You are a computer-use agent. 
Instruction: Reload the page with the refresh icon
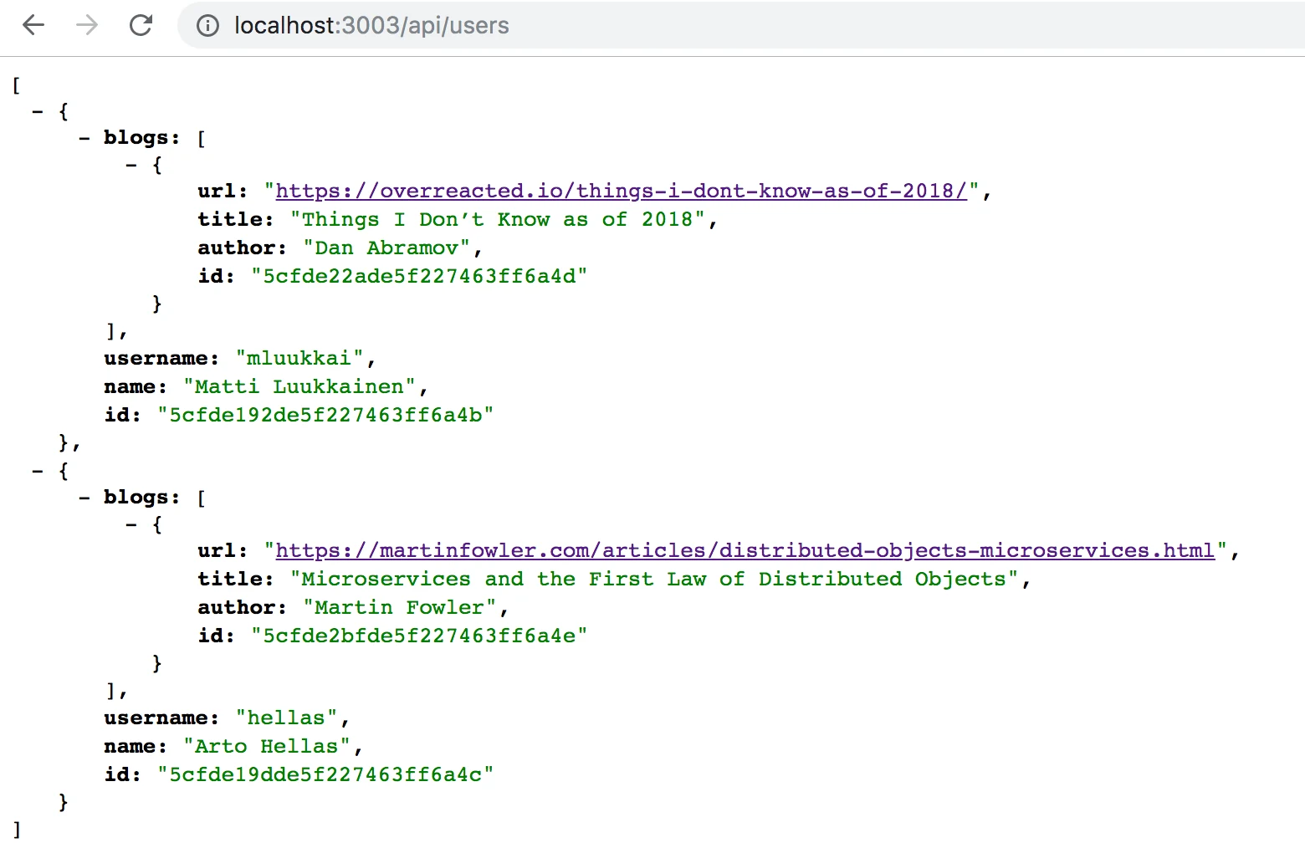(x=141, y=25)
